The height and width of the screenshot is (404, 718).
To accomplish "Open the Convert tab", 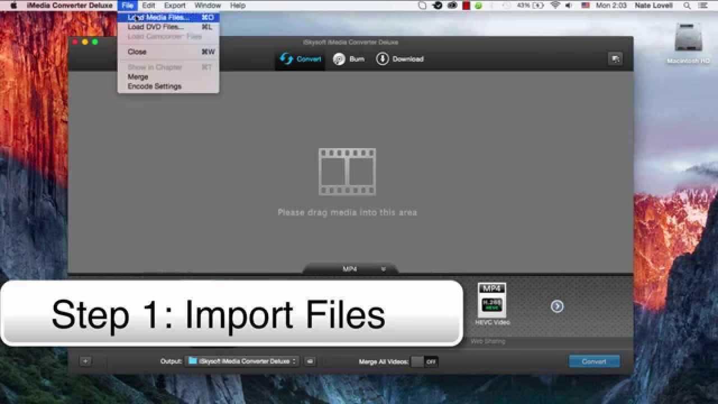I will click(x=301, y=59).
